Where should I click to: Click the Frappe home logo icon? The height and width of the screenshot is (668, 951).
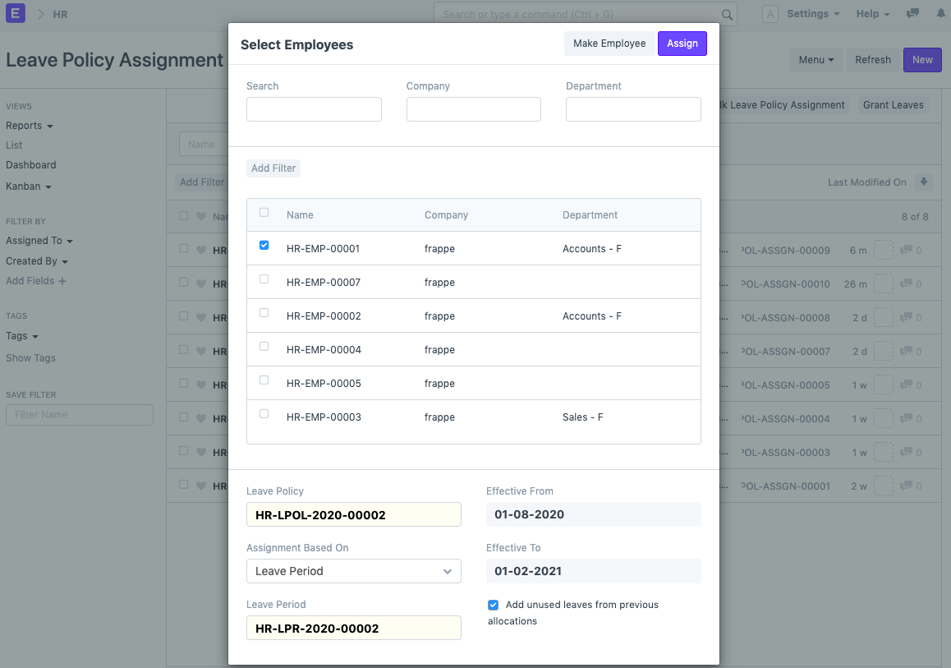(15, 14)
